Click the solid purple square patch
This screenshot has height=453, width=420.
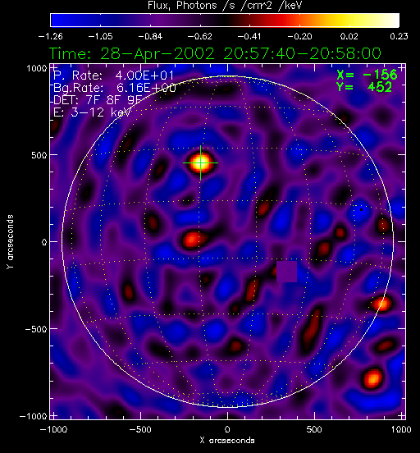pos(286,272)
